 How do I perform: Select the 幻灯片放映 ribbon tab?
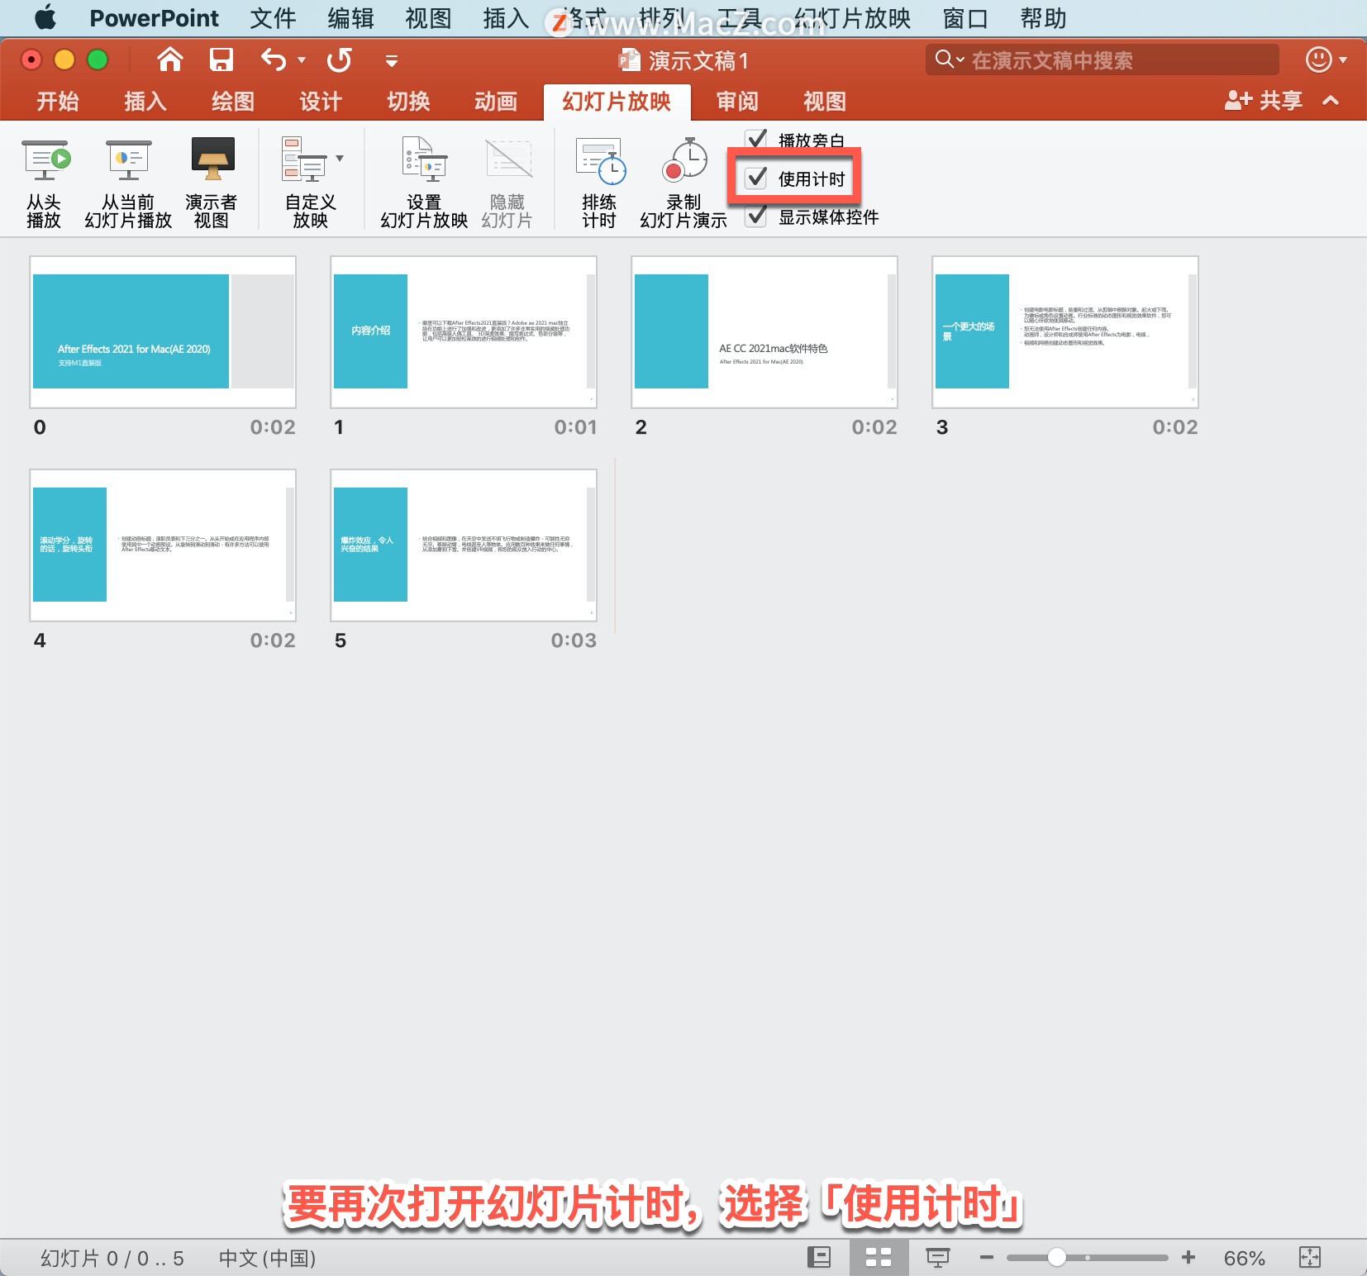pos(617,102)
